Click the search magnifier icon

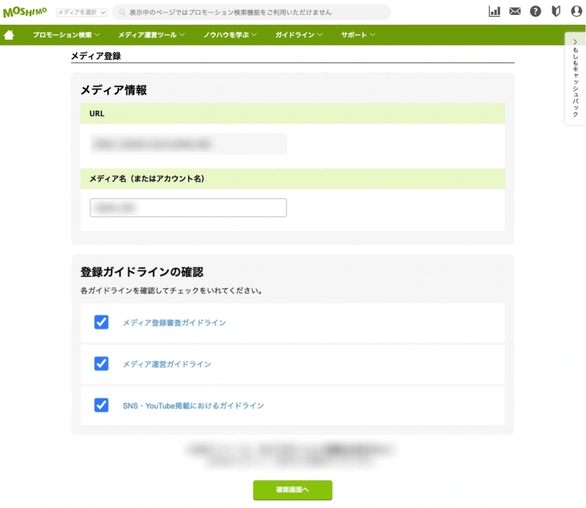[x=122, y=12]
